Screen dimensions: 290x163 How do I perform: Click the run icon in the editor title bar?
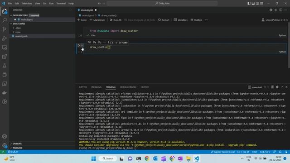click(276, 10)
